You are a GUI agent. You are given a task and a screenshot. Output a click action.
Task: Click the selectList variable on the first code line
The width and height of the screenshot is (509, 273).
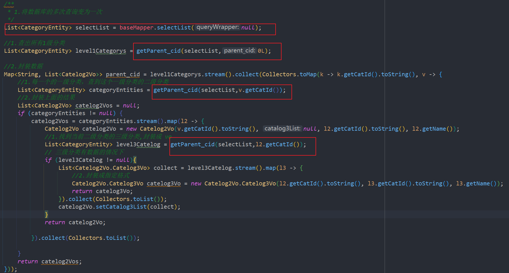point(92,27)
